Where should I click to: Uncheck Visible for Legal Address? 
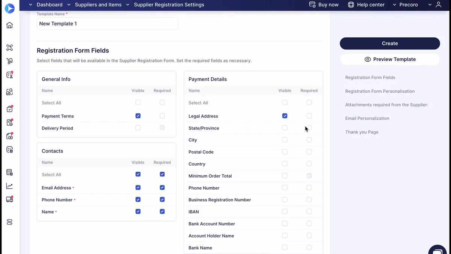285,116
